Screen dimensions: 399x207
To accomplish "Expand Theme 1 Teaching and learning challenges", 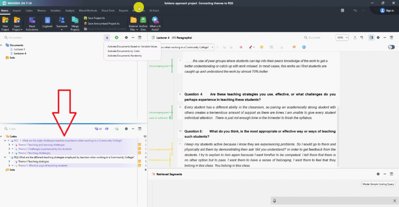I will (9, 145).
